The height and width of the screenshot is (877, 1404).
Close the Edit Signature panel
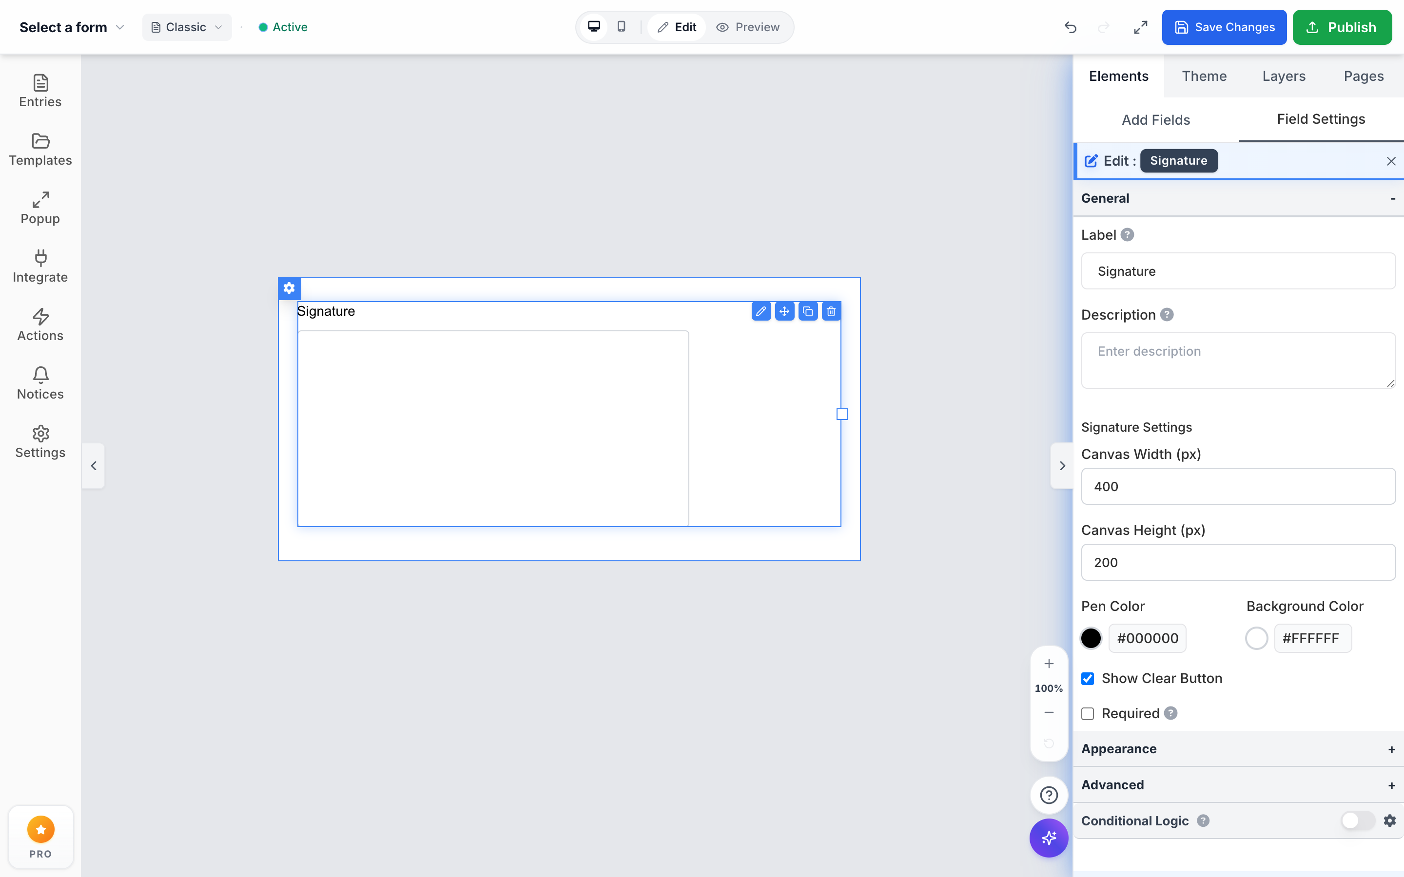[1391, 161]
